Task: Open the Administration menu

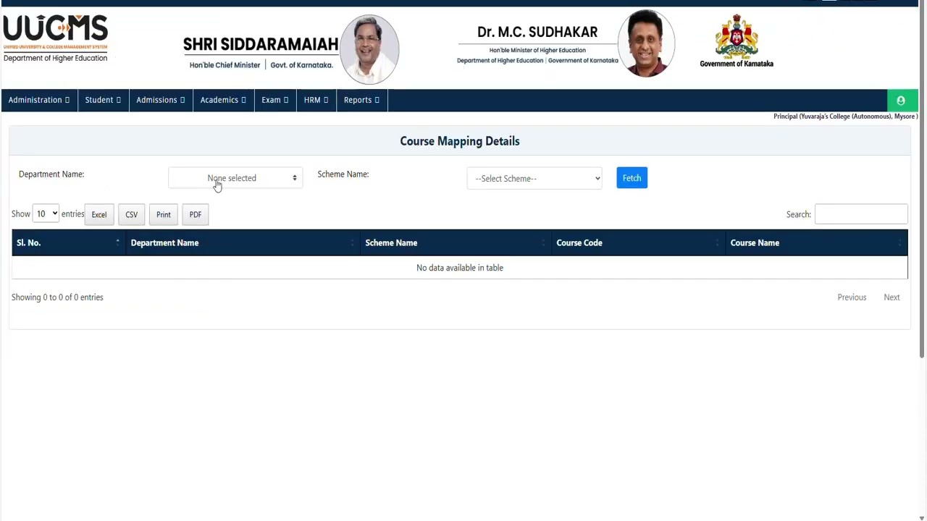Action: click(39, 100)
